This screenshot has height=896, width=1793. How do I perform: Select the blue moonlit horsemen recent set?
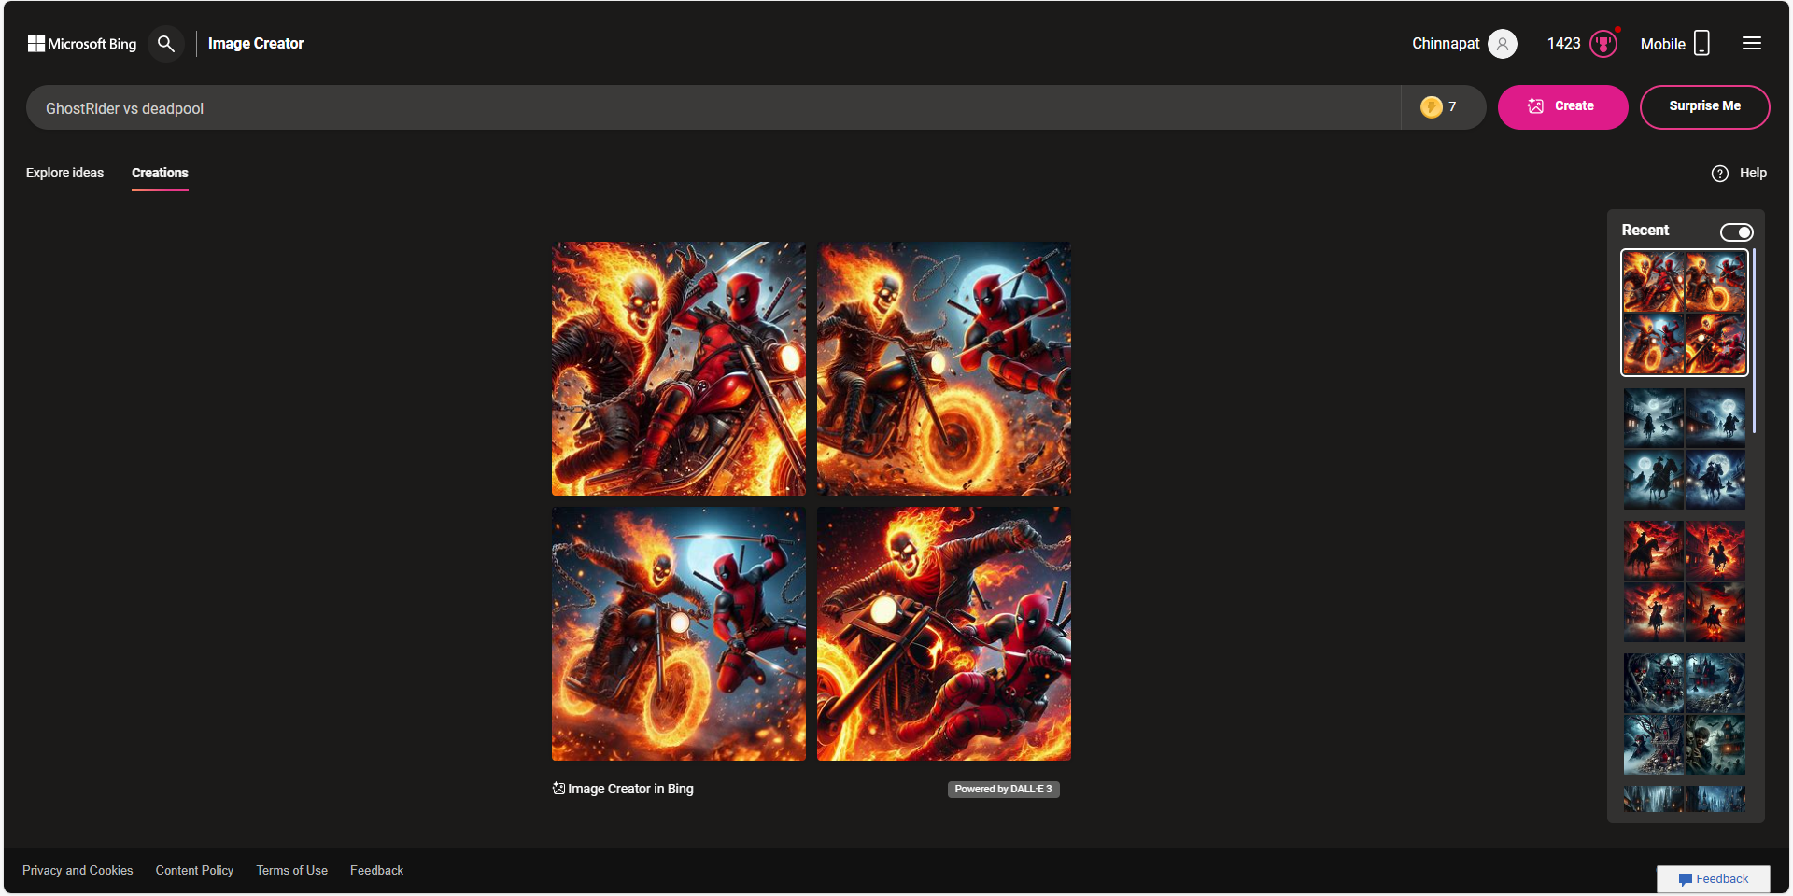[x=1684, y=449]
